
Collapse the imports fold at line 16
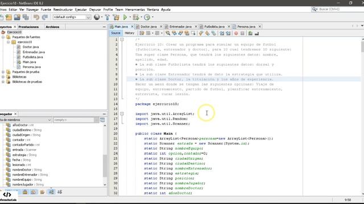click(x=122, y=114)
